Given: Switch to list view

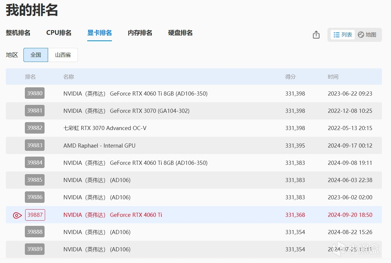Looking at the screenshot, I should point(343,35).
